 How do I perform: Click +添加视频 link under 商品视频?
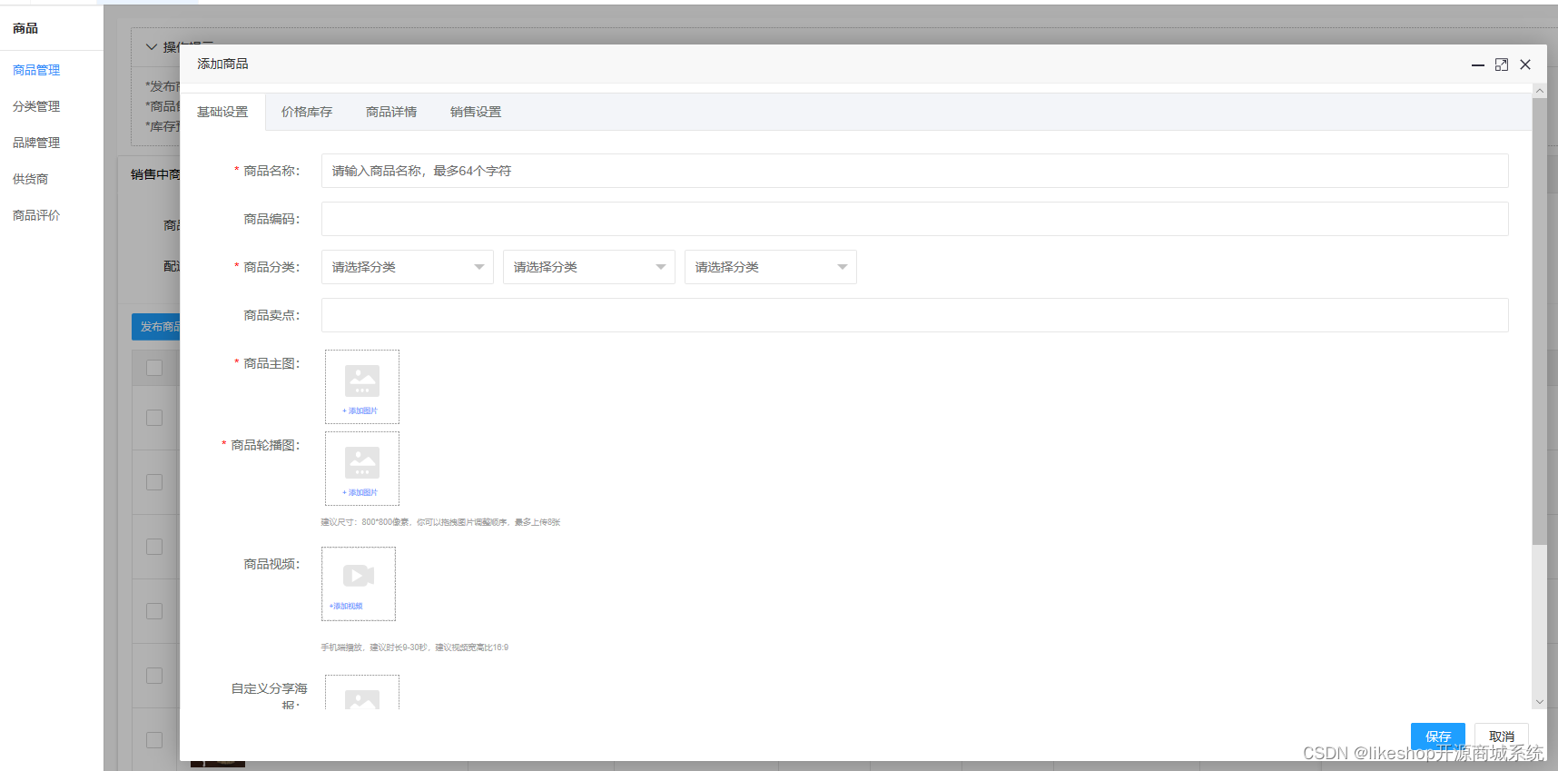[x=346, y=607]
